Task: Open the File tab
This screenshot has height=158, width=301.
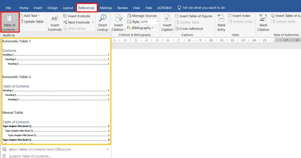Action: pyautogui.click(x=8, y=8)
